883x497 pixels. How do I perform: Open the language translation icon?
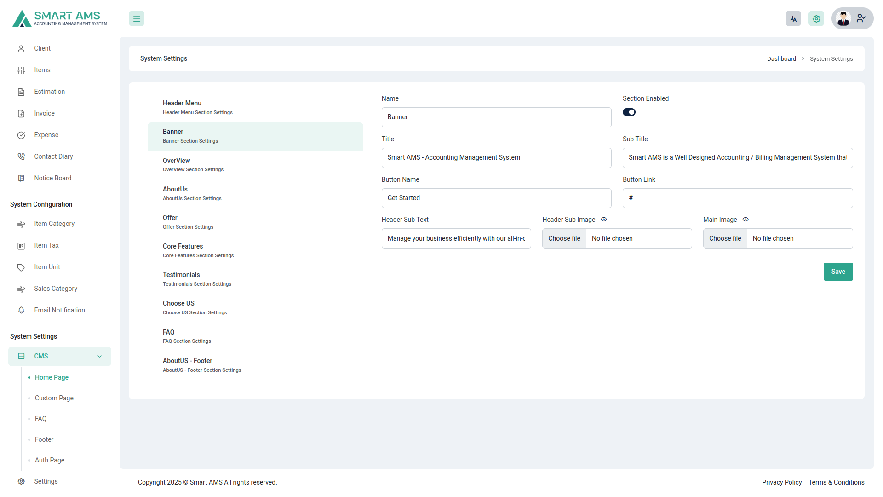(x=793, y=19)
